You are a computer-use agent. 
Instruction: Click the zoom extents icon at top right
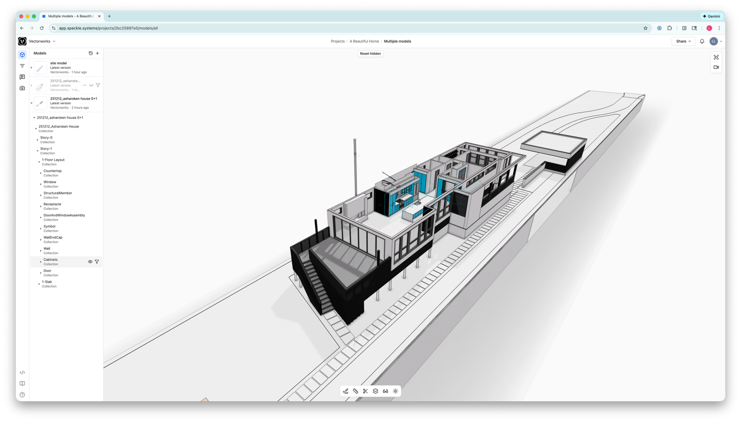(x=716, y=57)
